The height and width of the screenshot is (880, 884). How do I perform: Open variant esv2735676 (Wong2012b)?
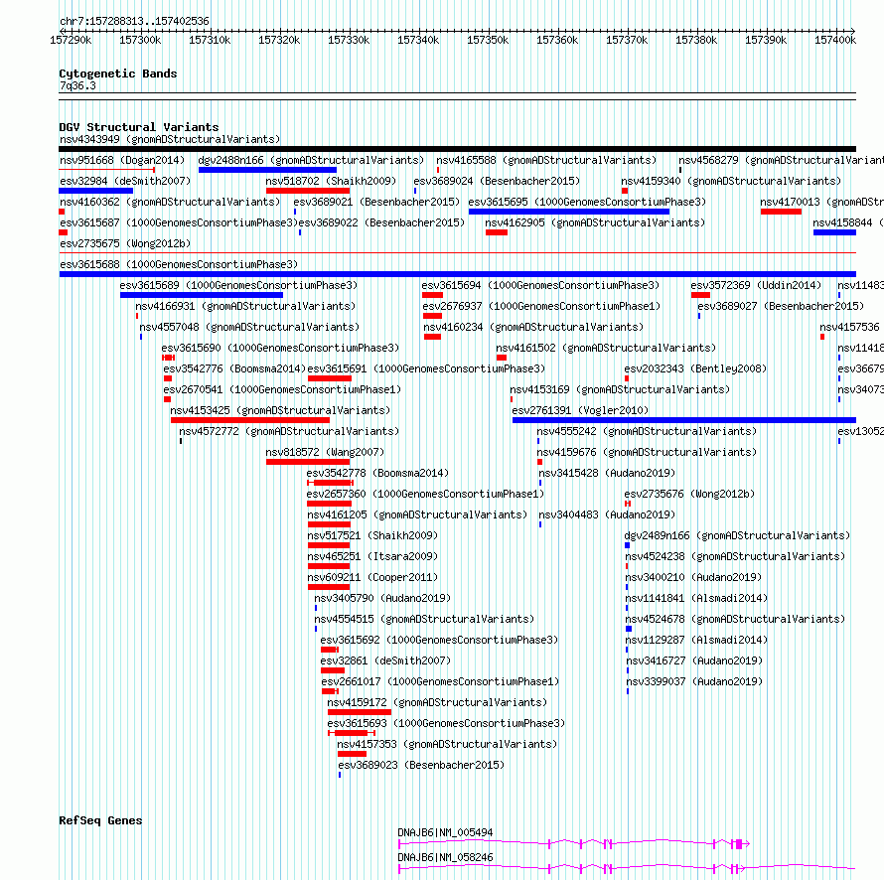click(689, 494)
